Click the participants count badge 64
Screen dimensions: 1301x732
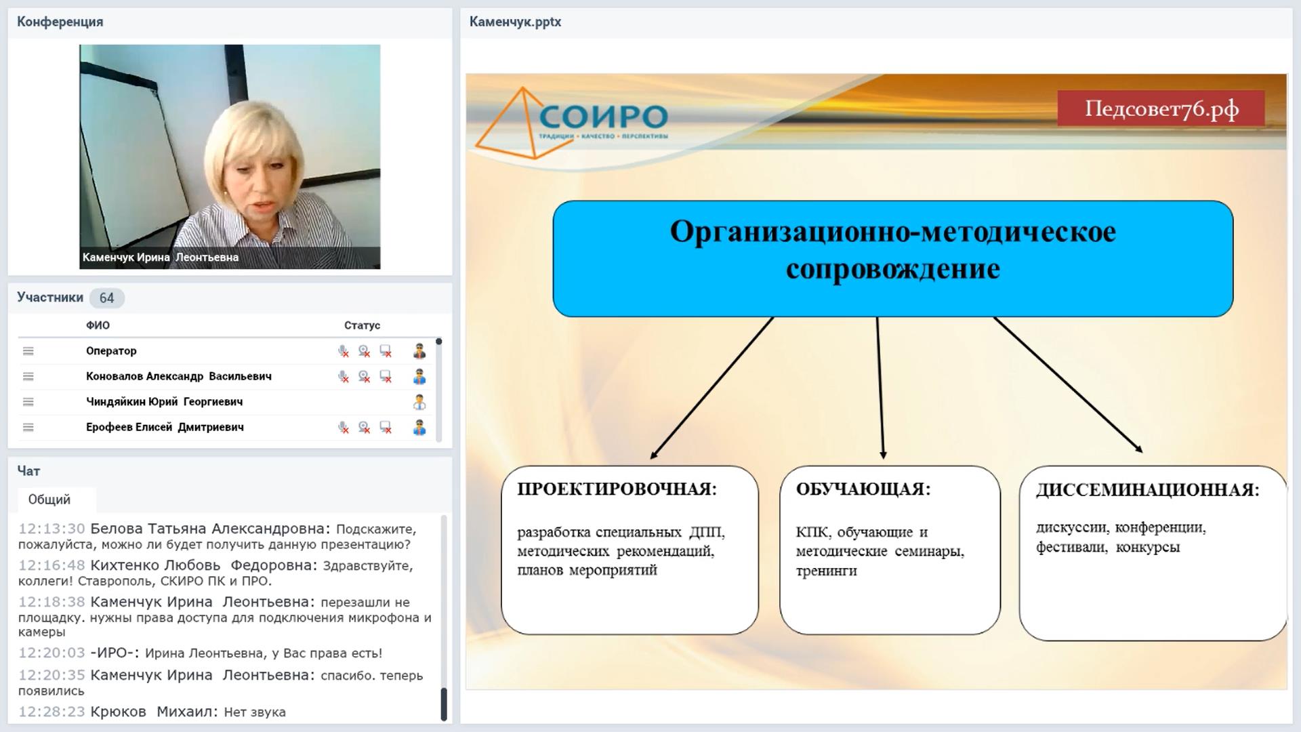[x=107, y=298]
